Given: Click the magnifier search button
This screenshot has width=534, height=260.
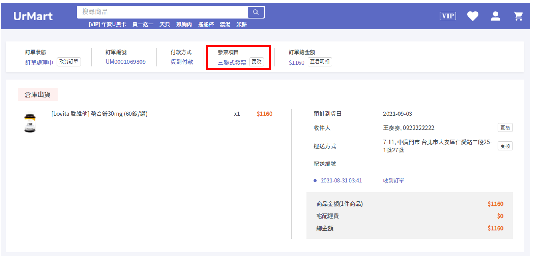Looking at the screenshot, I should click(256, 12).
